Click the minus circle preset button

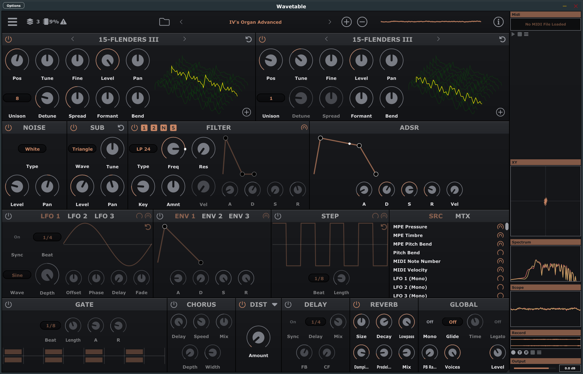362,22
